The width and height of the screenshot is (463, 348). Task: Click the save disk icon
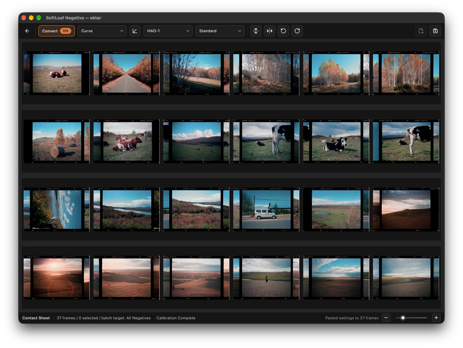(435, 31)
